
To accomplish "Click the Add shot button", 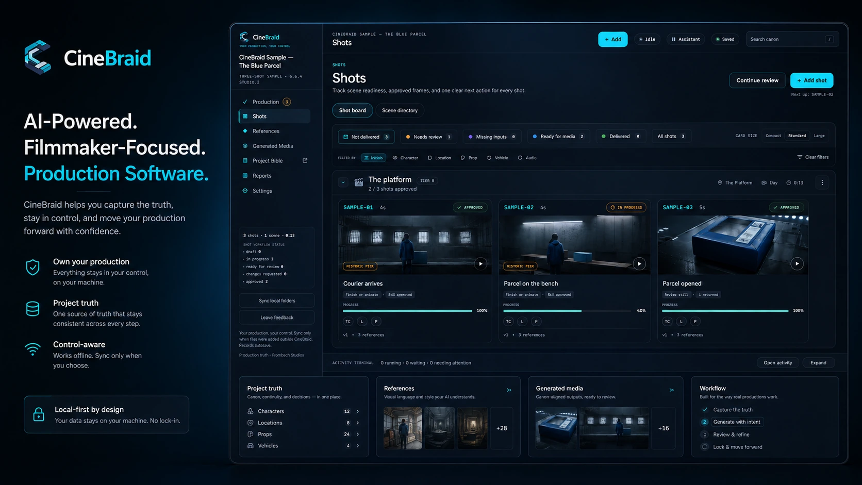I will (812, 80).
